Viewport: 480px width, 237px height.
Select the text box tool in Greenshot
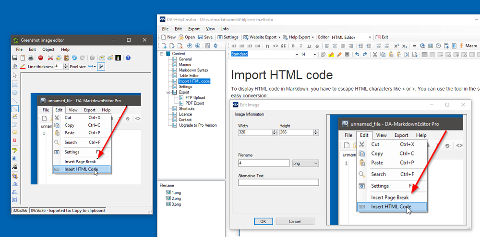[x=15, y=124]
